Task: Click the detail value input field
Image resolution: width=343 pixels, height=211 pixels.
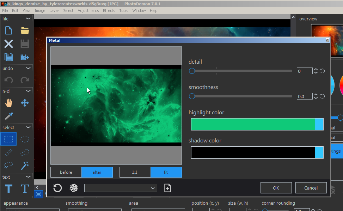Action: [305, 71]
